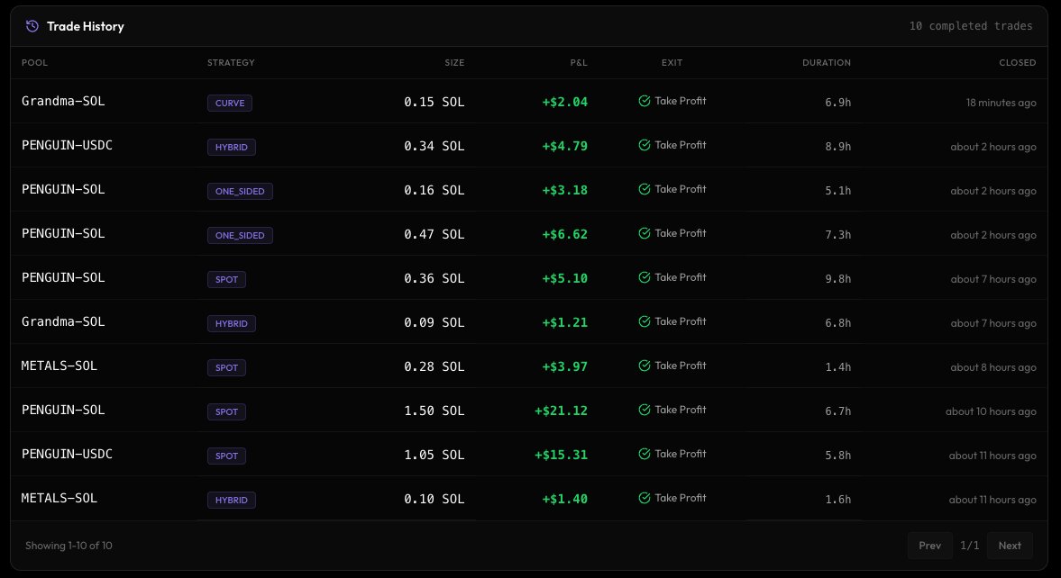Click the DURATION column header
Image resolution: width=1061 pixels, height=578 pixels.
[x=827, y=62]
